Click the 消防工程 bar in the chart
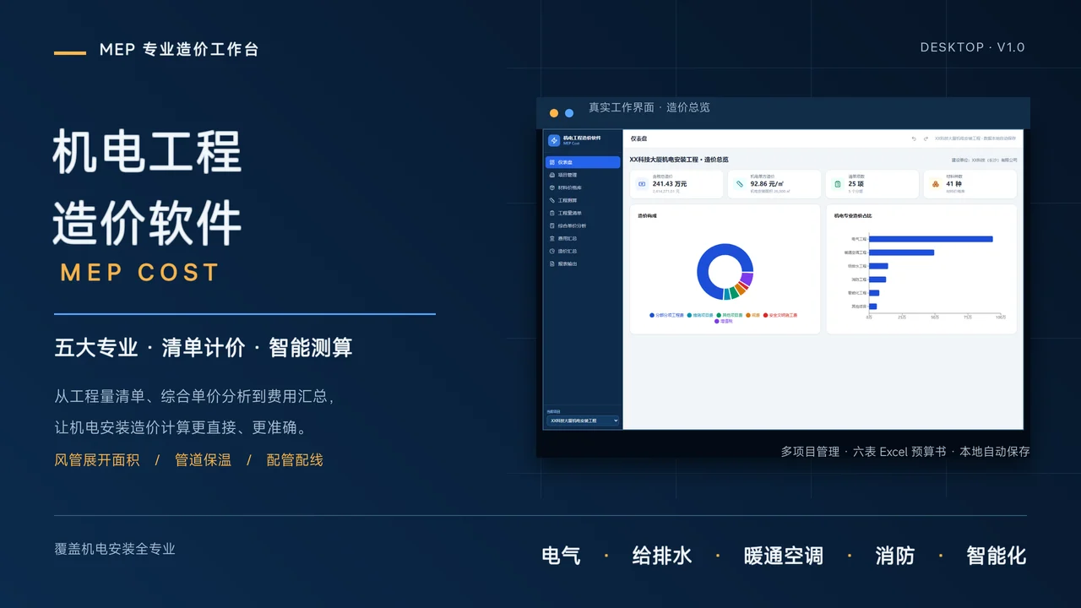 (877, 280)
